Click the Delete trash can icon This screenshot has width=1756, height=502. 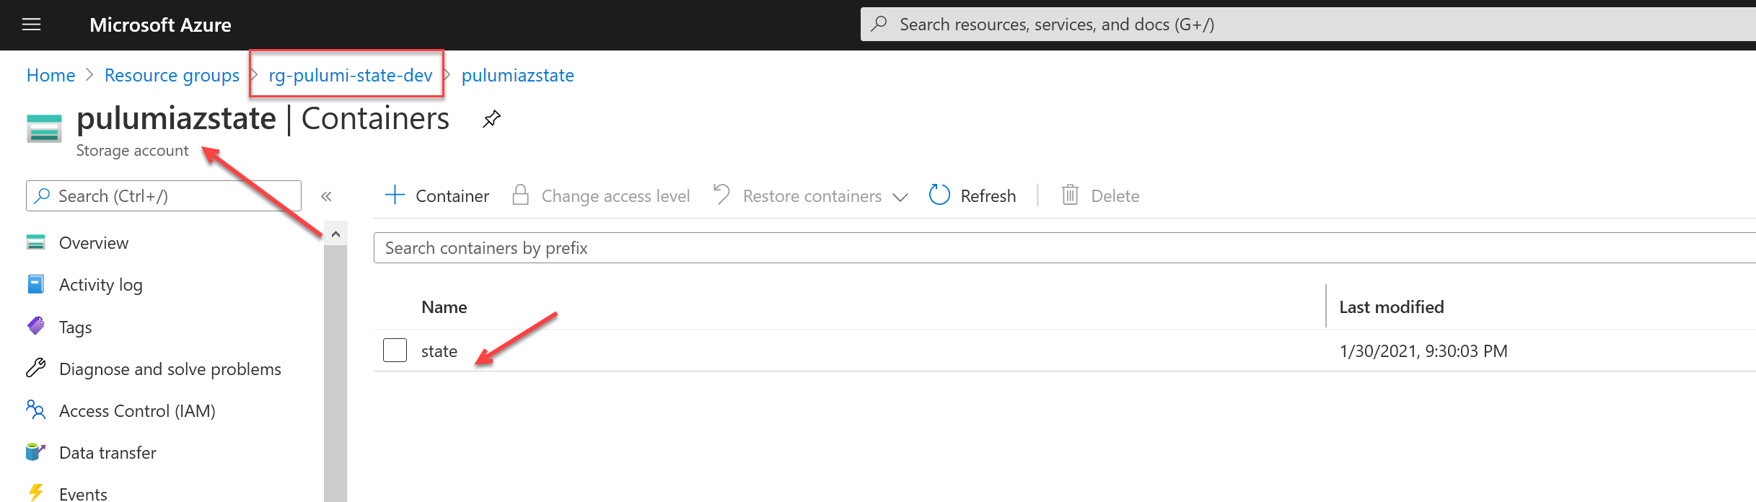[1070, 195]
